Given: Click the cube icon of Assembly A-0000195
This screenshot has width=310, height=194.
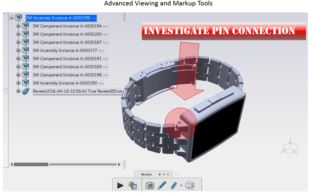Looking at the screenshot, I should pos(19,18).
